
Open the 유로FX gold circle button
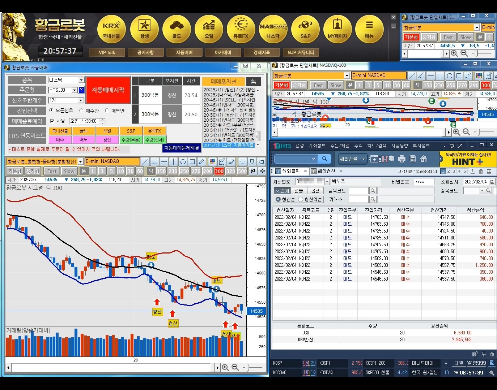[241, 29]
